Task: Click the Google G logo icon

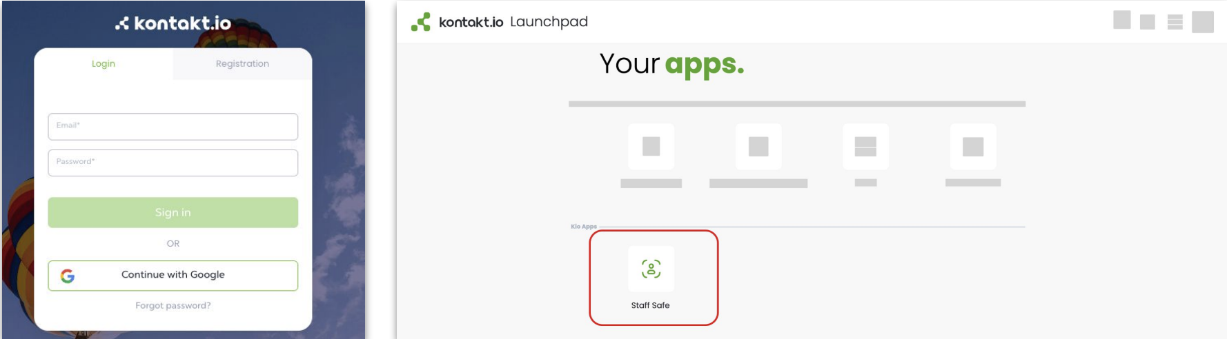Action: 68,276
